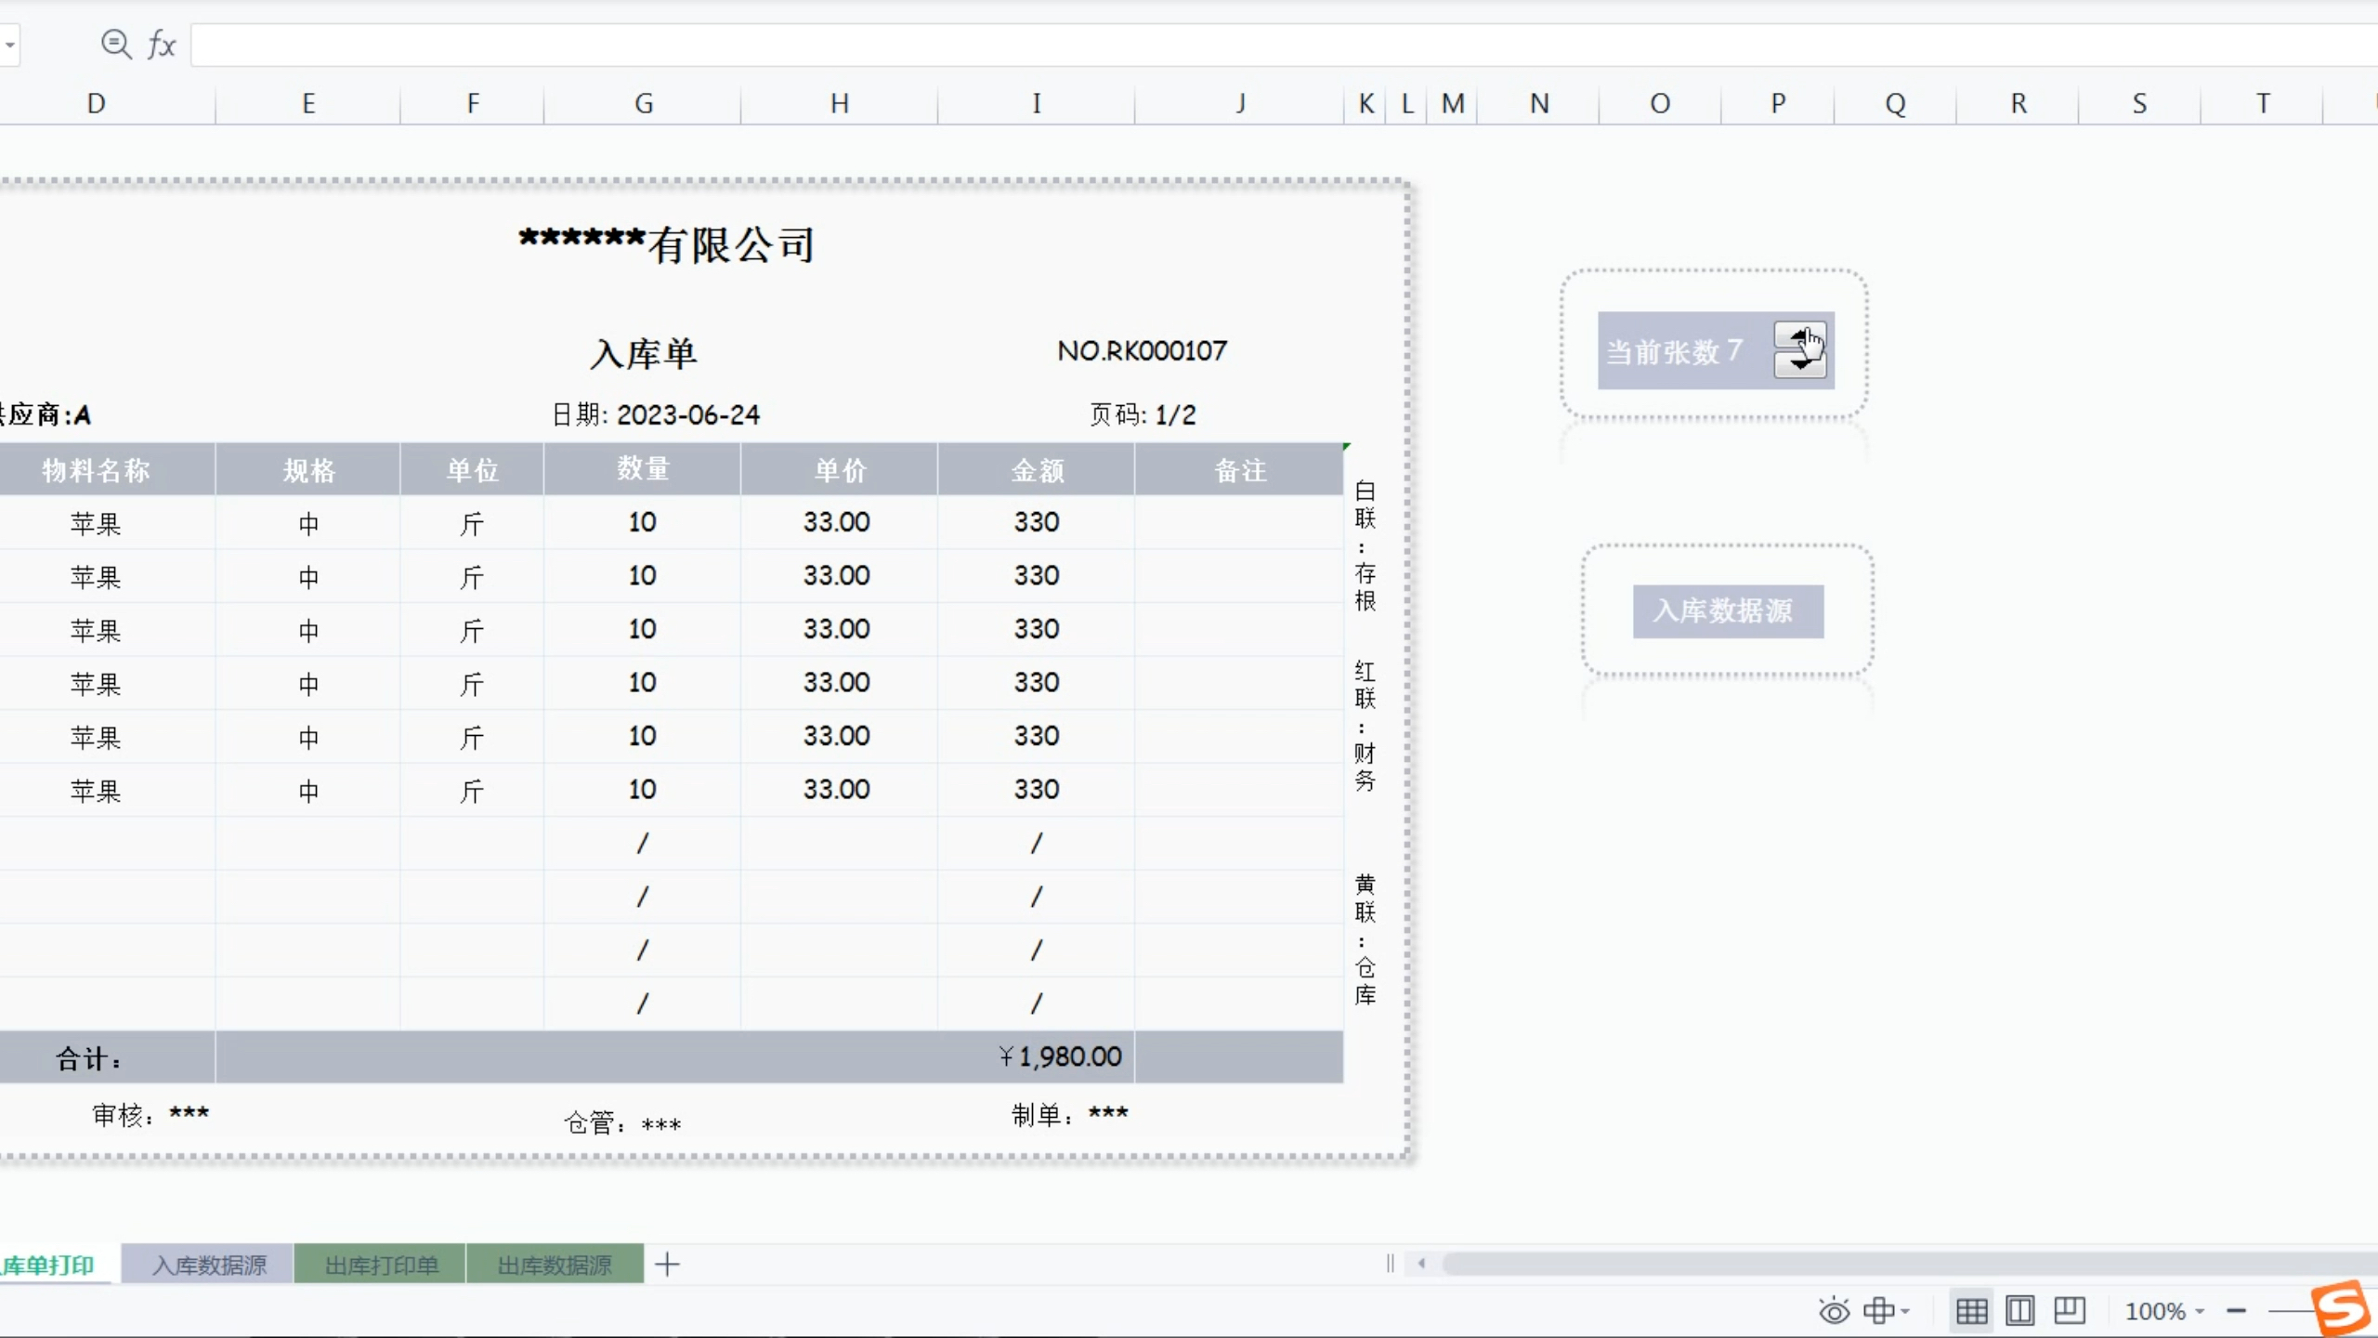Toggle eye protection mode in status bar

click(x=1834, y=1311)
